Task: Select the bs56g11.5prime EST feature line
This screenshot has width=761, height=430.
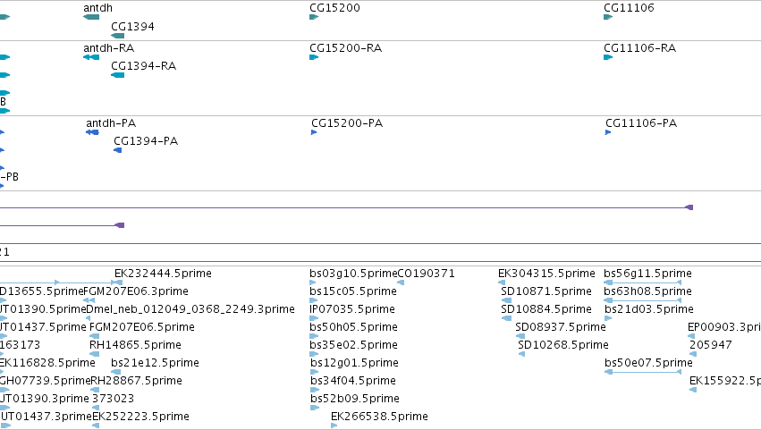Action: coord(643,282)
